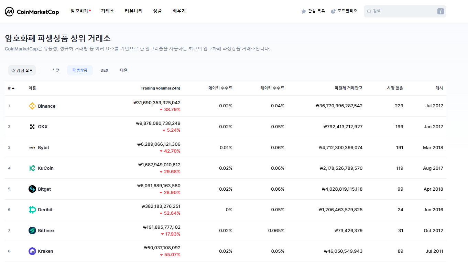Click Bybit open interest ₩4,712,300,399,074

[340, 147]
